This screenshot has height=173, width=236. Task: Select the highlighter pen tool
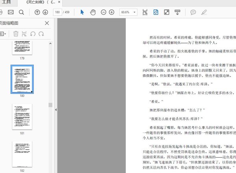click(204, 12)
